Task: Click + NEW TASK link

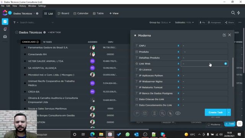Action: (x=54, y=32)
